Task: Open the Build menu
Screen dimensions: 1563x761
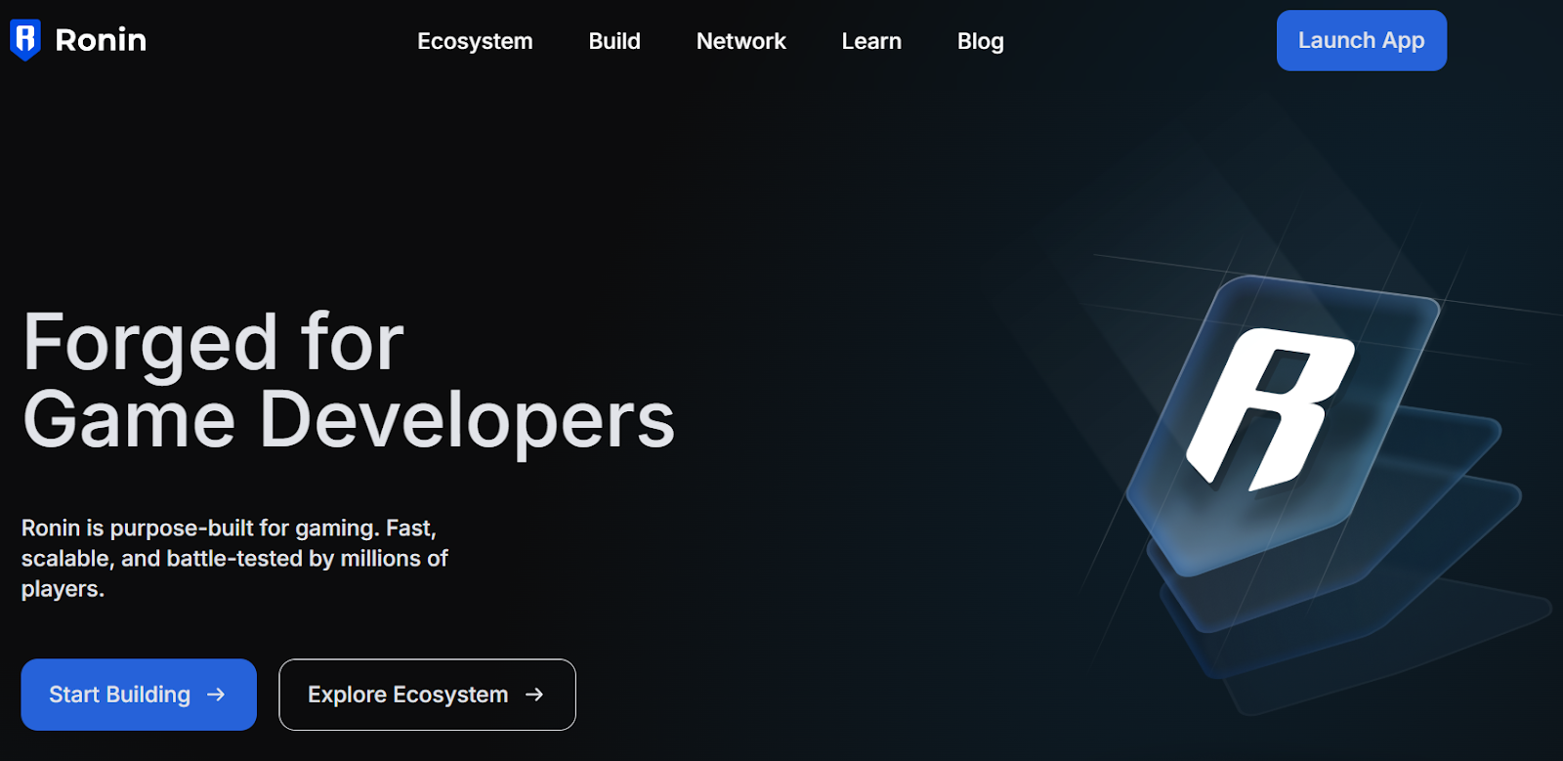Action: (x=614, y=41)
